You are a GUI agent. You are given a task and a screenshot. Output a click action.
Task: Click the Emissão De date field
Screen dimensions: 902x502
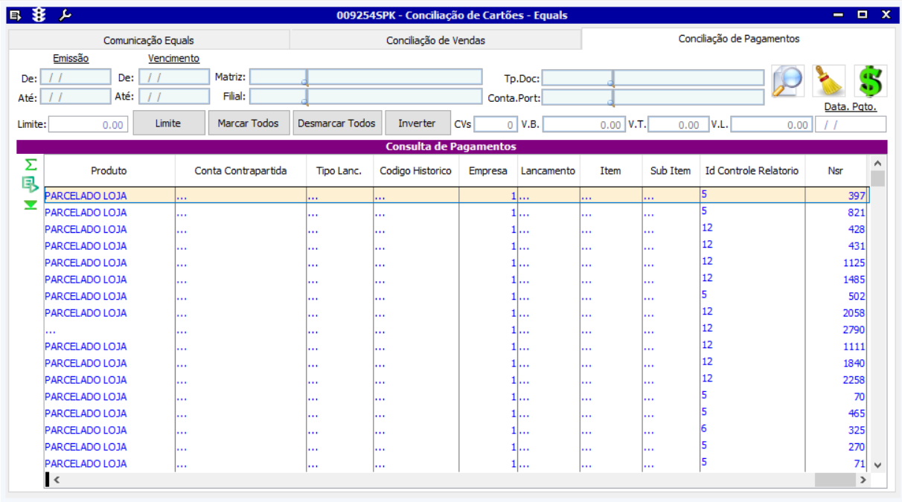click(75, 77)
